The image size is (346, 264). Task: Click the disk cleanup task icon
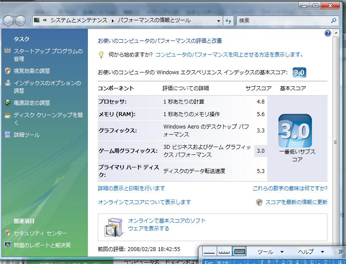click(8, 115)
